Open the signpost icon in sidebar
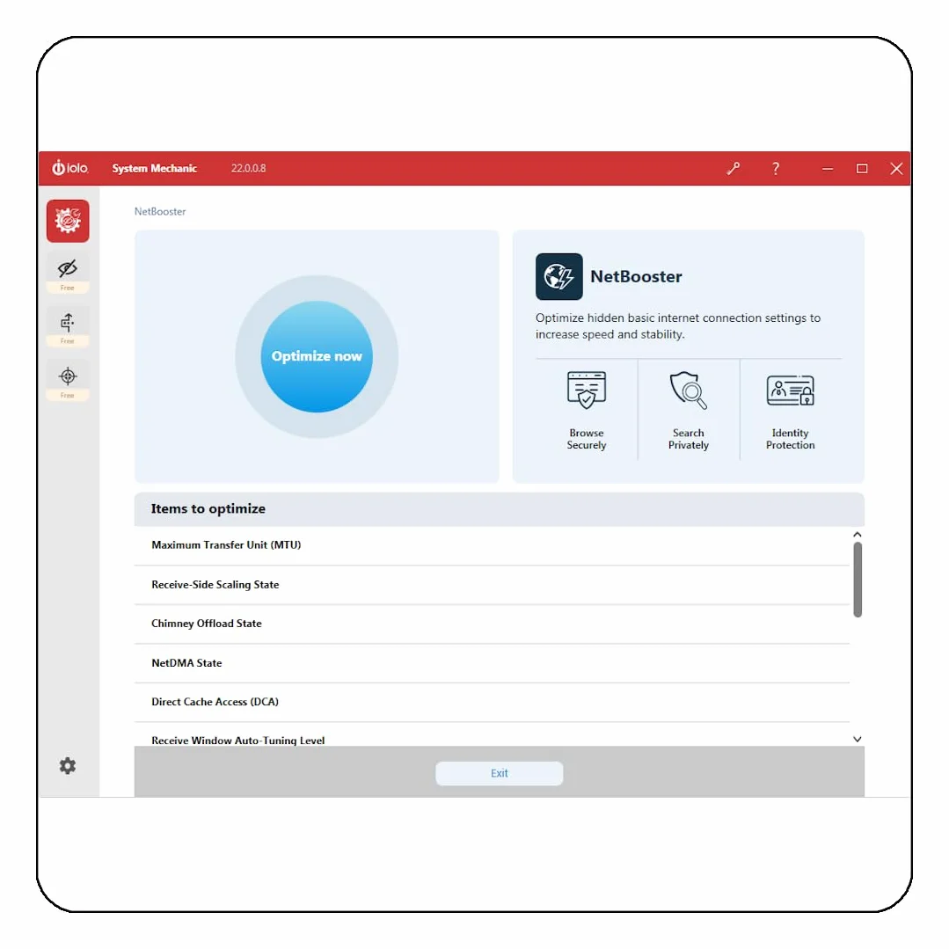The width and height of the screenshot is (949, 949). (68, 322)
